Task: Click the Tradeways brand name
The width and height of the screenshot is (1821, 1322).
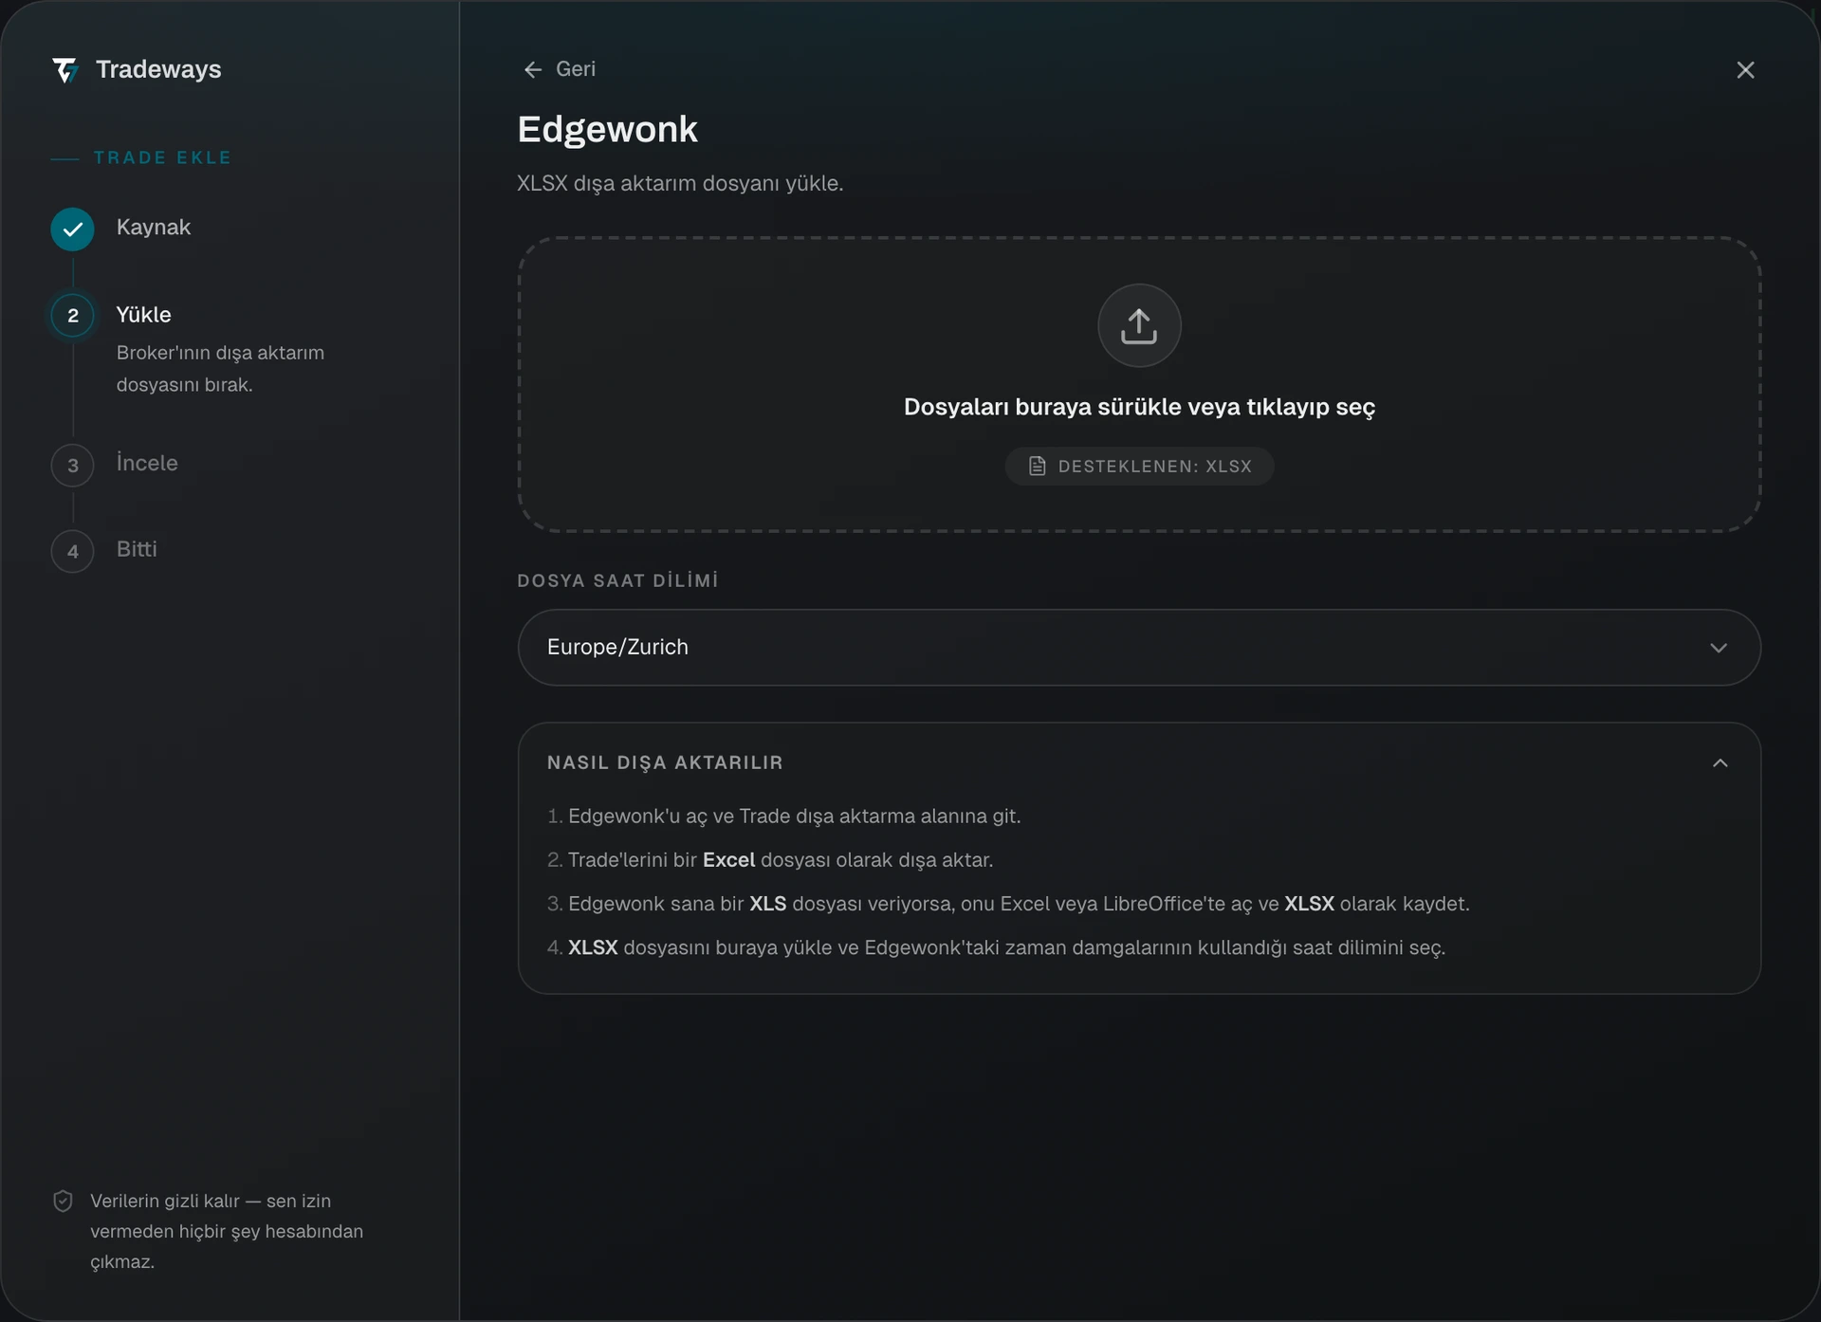Action: (x=158, y=69)
